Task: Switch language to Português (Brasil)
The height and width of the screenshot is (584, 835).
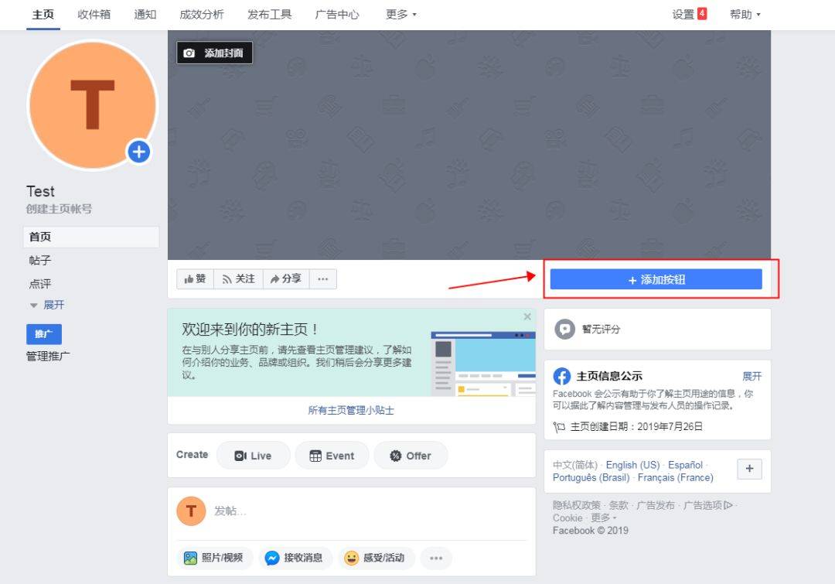Action: point(591,478)
